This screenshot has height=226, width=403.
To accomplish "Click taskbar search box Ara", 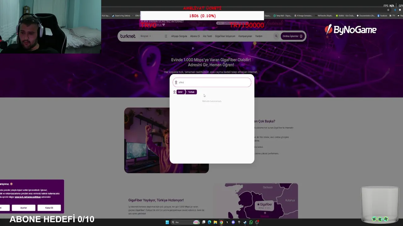I will click(185, 222).
